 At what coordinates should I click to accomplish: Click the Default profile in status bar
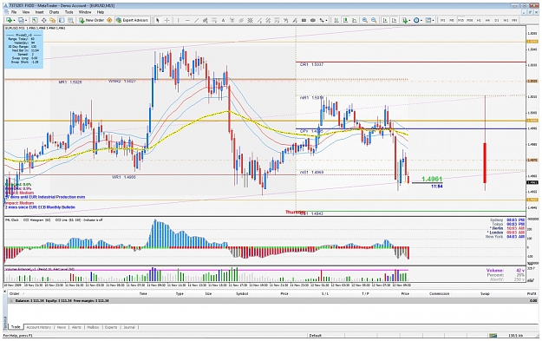[x=316, y=335]
